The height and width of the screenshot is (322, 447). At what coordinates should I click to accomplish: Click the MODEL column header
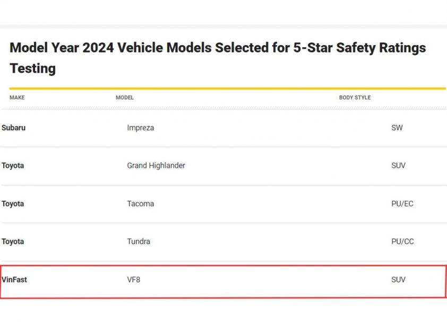tap(125, 98)
